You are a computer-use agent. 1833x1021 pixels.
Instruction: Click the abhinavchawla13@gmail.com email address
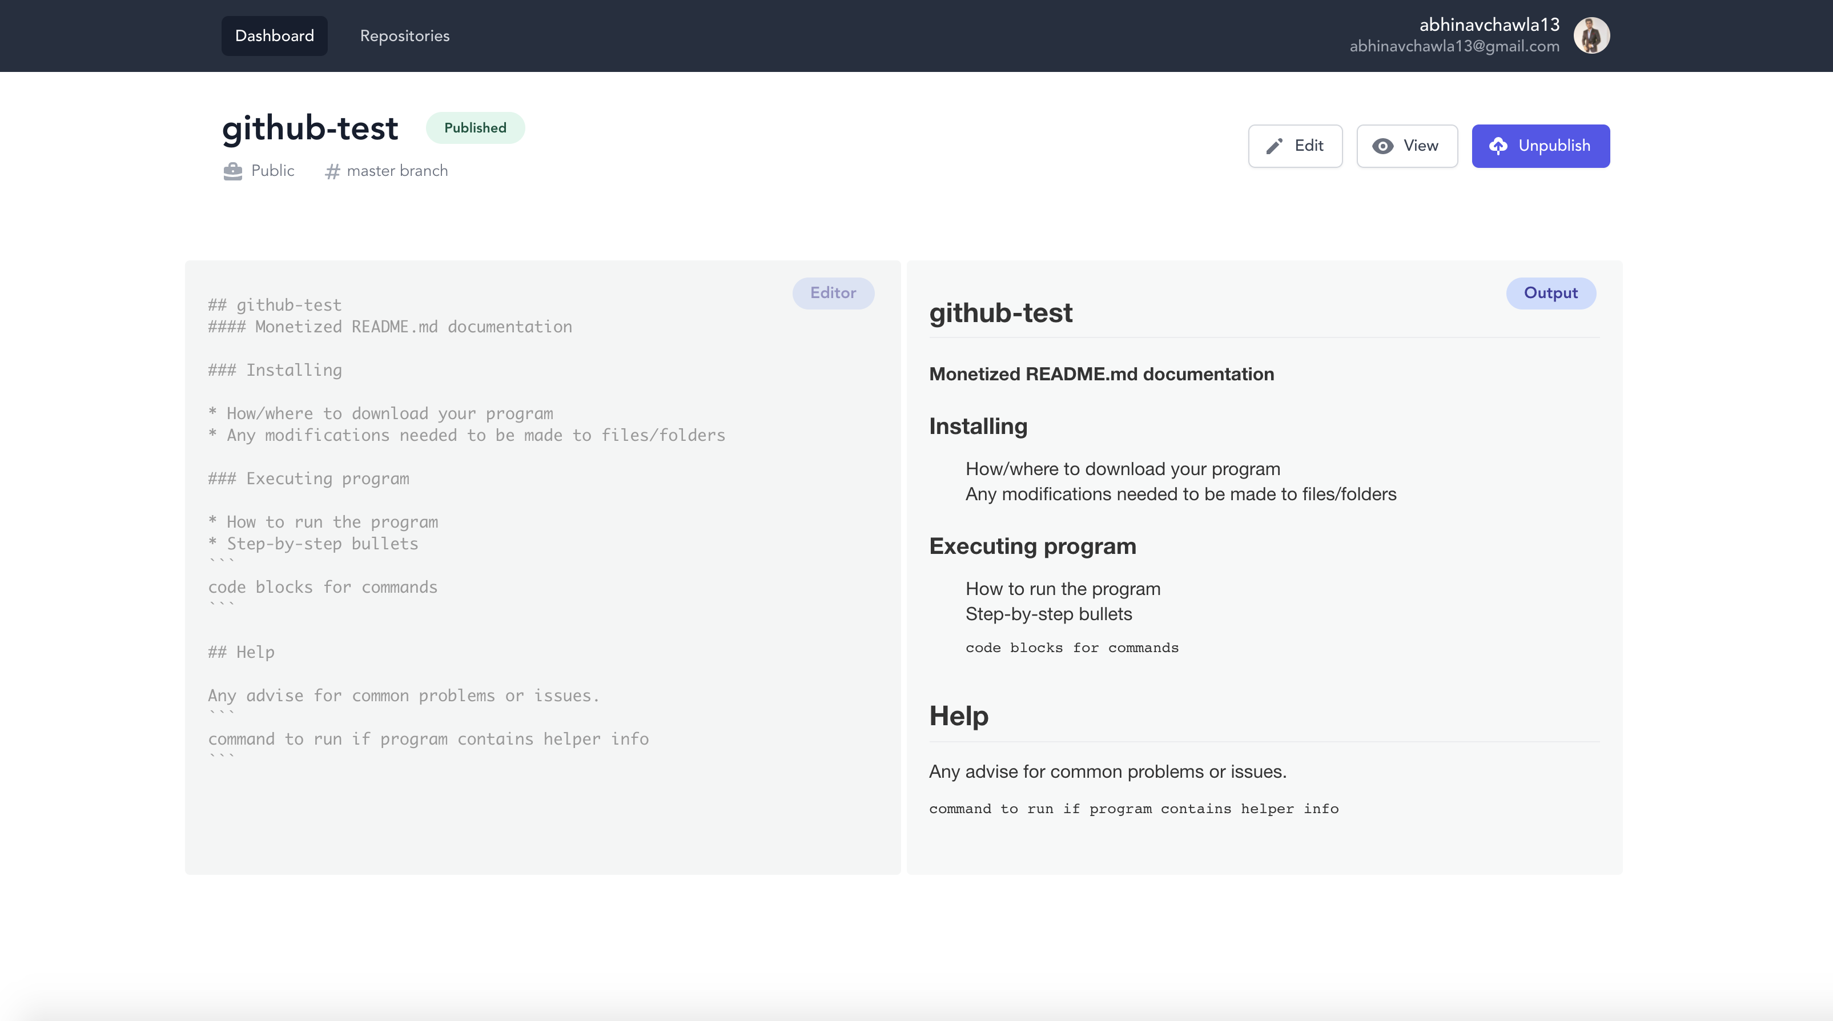1454,46
